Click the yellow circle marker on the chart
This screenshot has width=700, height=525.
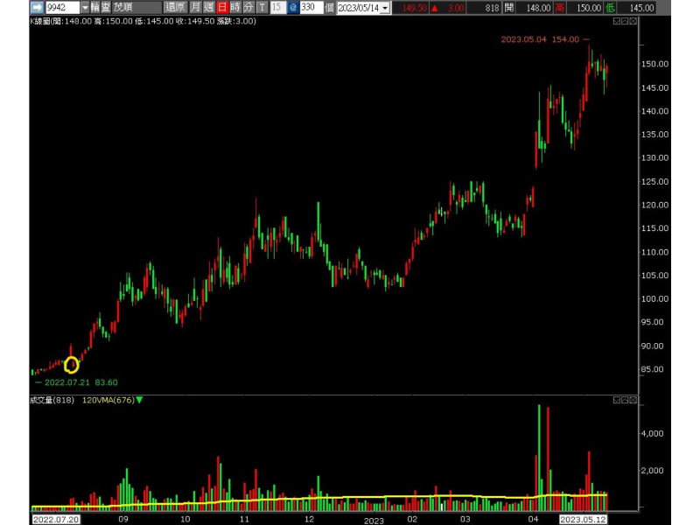click(72, 365)
